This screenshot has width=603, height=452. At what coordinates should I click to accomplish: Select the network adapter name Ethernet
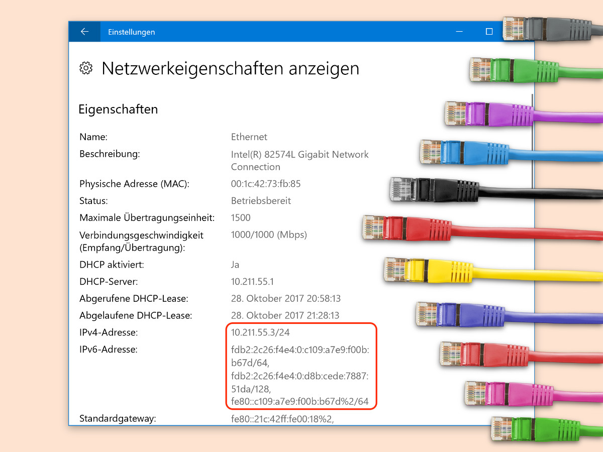tap(249, 137)
